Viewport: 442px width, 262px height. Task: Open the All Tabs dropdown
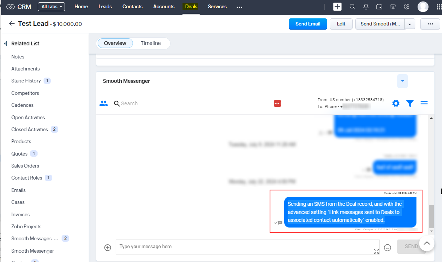tap(51, 7)
